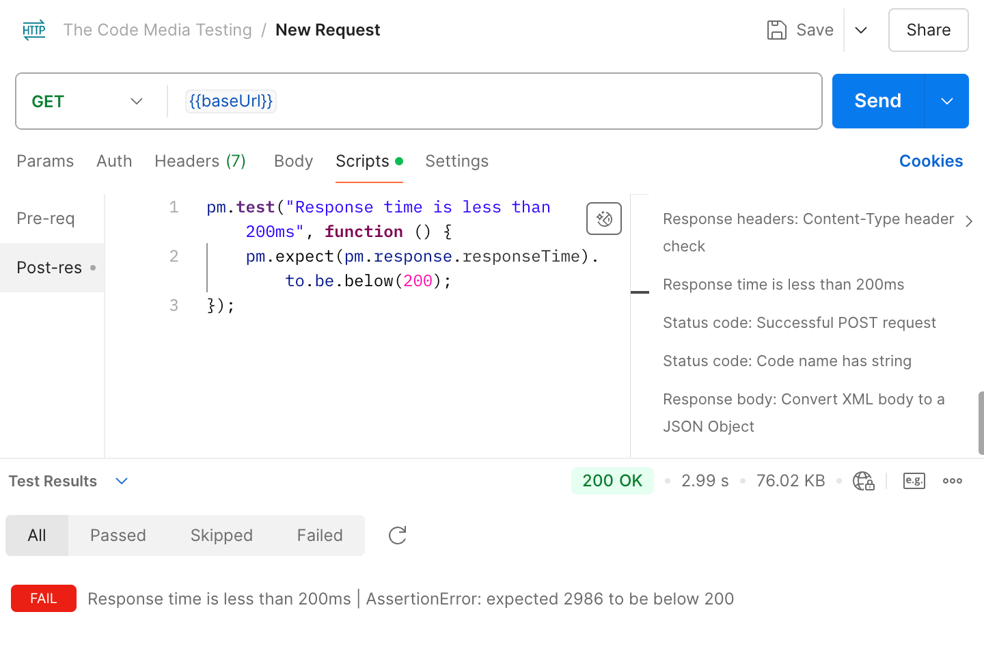Switch to the Headers tab
984x653 pixels.
(200, 161)
